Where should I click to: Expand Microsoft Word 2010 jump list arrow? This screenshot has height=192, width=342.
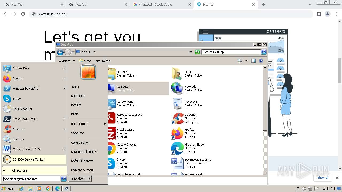click(64, 149)
